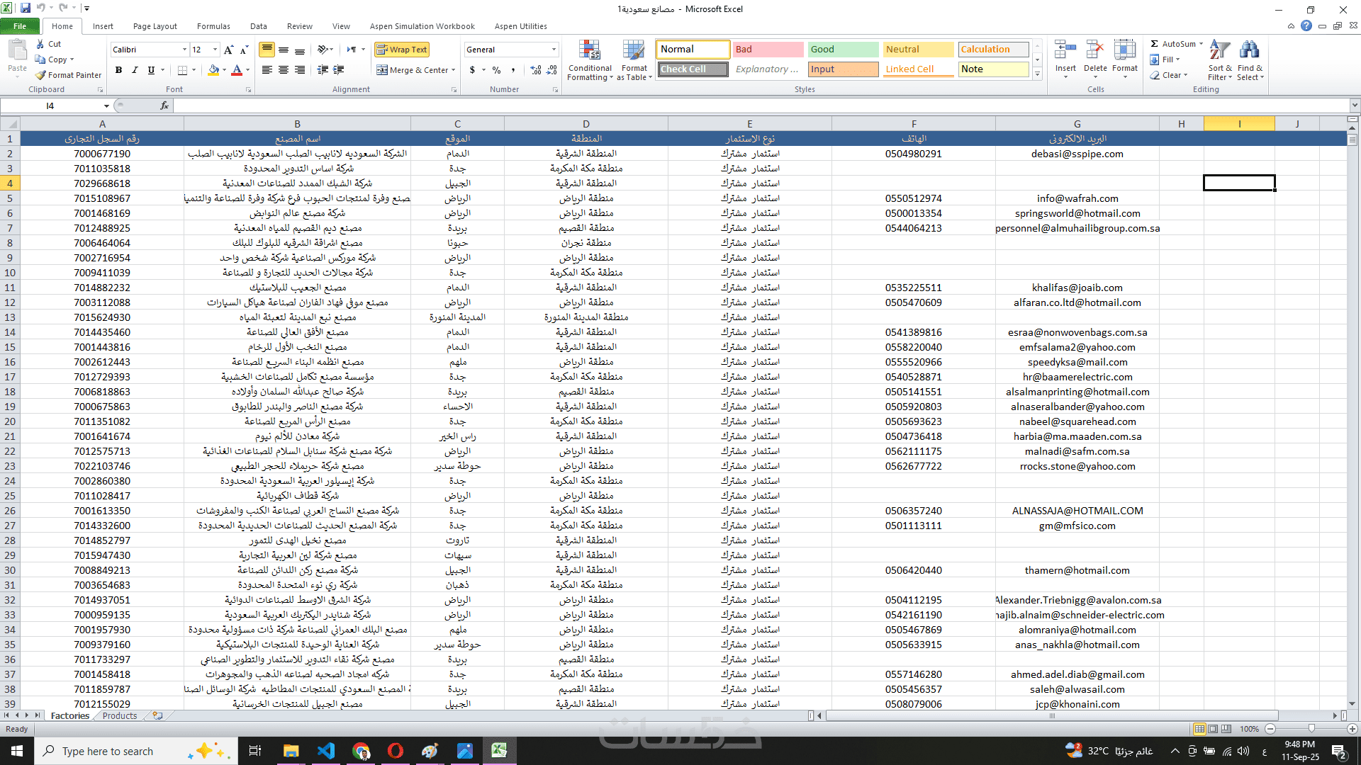This screenshot has width=1361, height=765.
Task: Click the Format Painter brush icon
Action: tap(41, 75)
